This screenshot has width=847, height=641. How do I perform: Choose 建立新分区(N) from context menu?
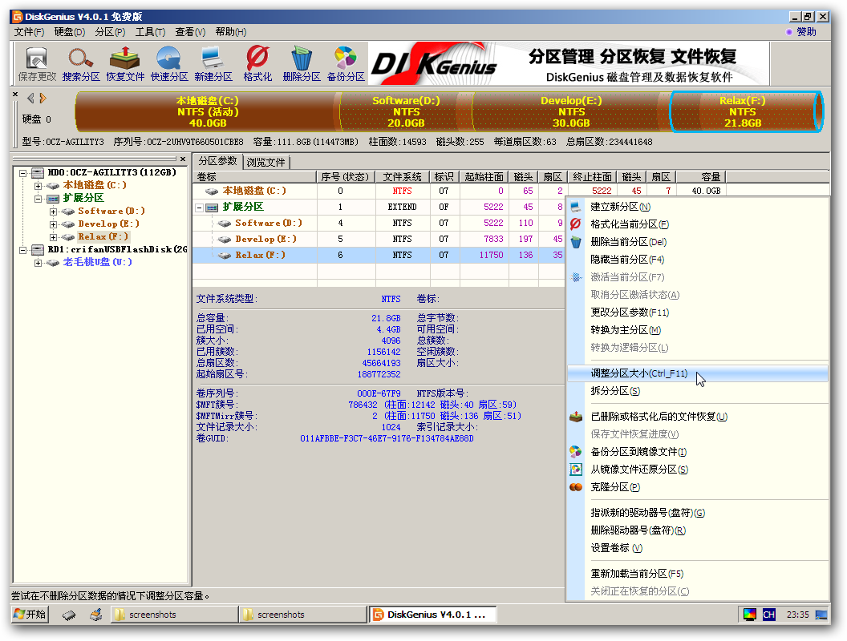(x=697, y=207)
